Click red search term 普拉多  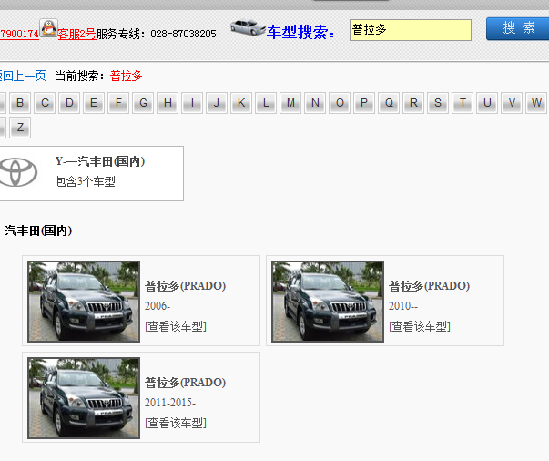click(126, 76)
